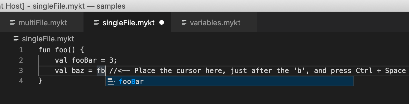The height and width of the screenshot is (104, 409).
Task: Click the file icon on multiFile.mykt tab
Action: point(12,22)
